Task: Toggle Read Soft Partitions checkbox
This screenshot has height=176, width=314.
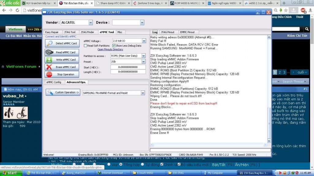Action: point(86,46)
